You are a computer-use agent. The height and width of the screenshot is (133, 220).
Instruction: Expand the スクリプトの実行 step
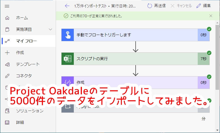(x=136, y=59)
